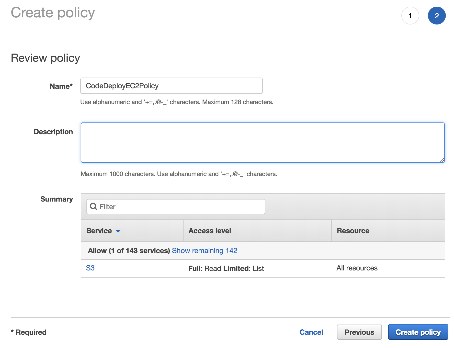Click the Service column sort arrow
This screenshot has width=454, height=348.
(118, 231)
